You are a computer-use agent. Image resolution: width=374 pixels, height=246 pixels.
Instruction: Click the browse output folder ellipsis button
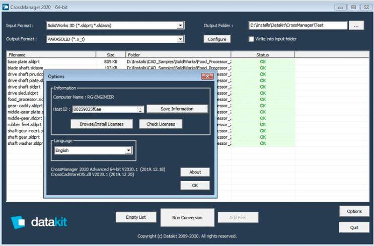tap(356, 26)
